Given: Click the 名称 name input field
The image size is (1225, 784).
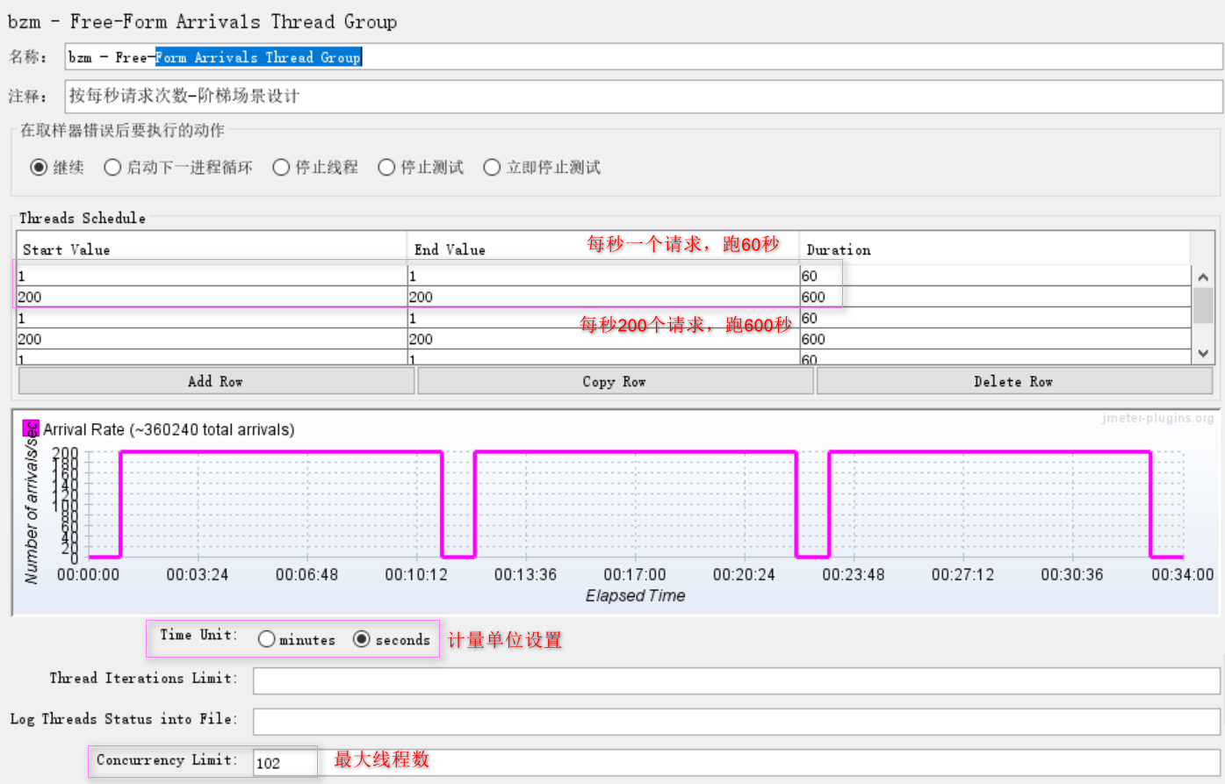Looking at the screenshot, I should click(644, 57).
